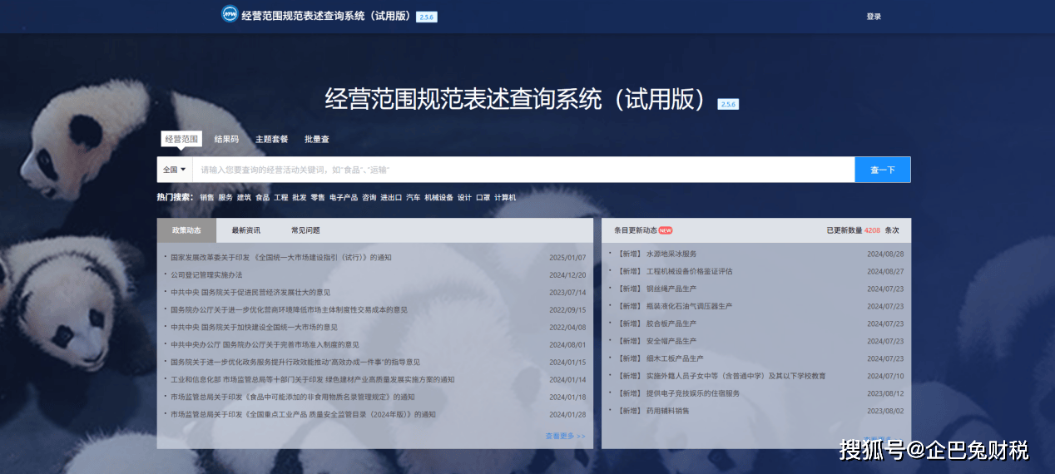
Task: Click the date 2025/01/07 in policy list
Action: (x=567, y=258)
